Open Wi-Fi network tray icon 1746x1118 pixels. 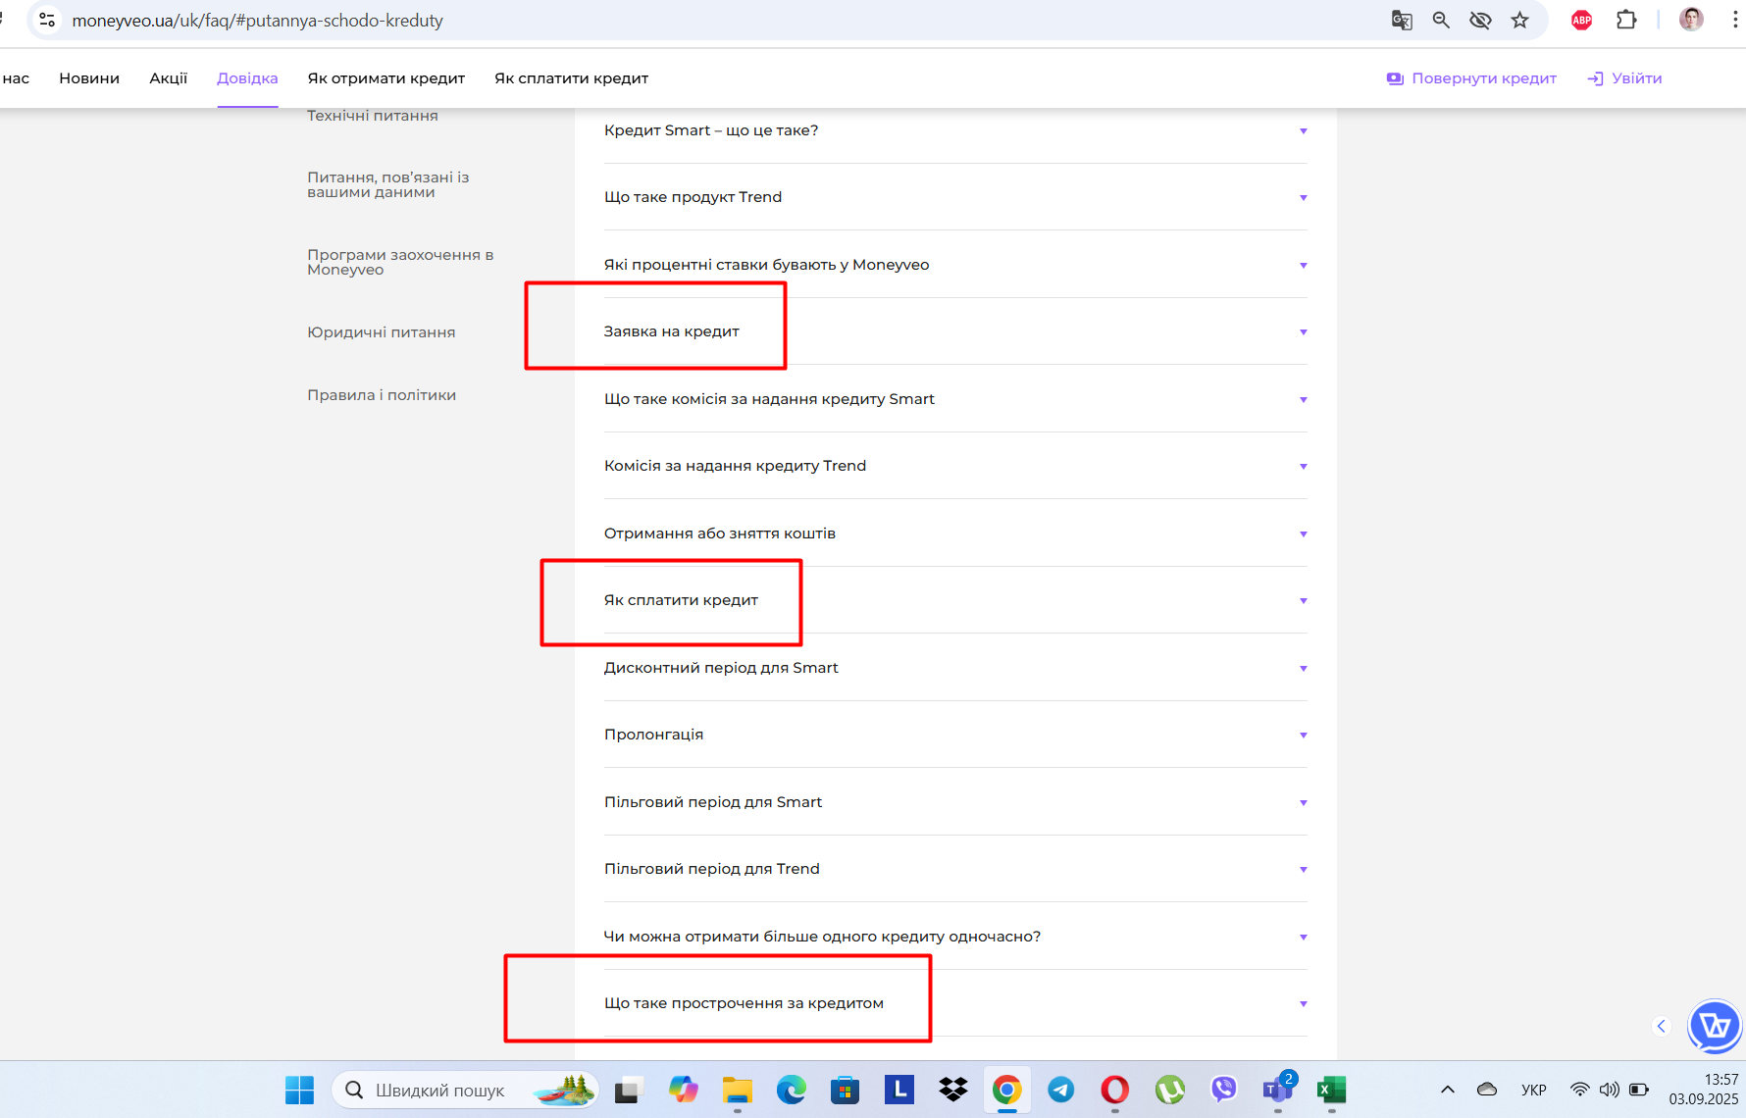coord(1579,1090)
